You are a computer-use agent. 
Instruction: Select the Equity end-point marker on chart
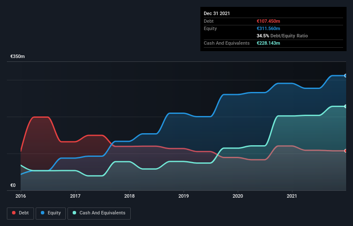tap(346, 76)
